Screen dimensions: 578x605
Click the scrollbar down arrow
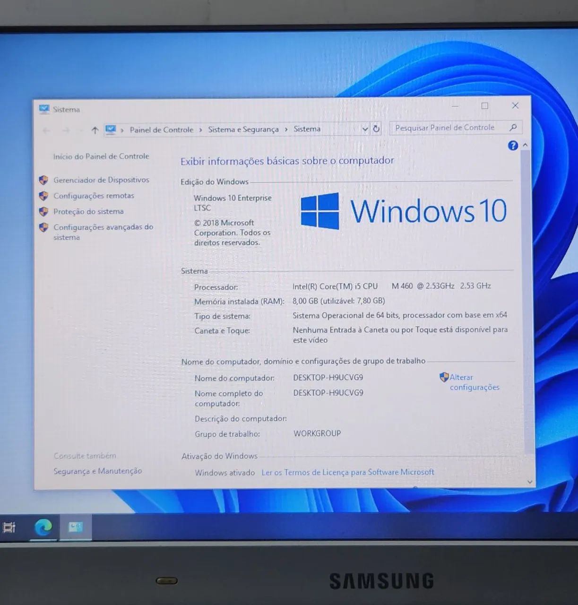coord(530,482)
